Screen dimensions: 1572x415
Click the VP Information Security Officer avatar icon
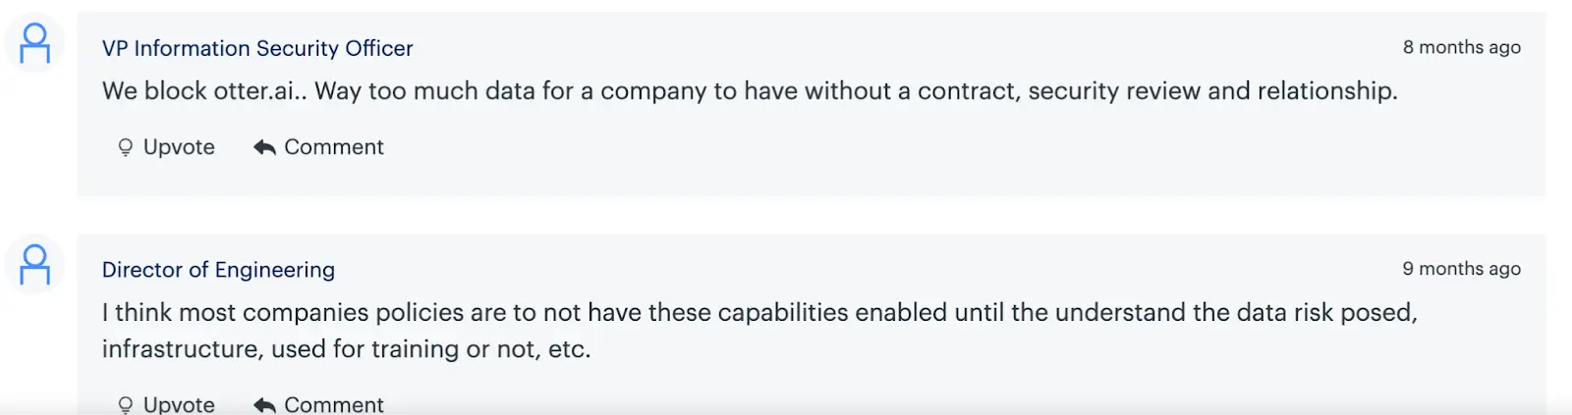34,44
